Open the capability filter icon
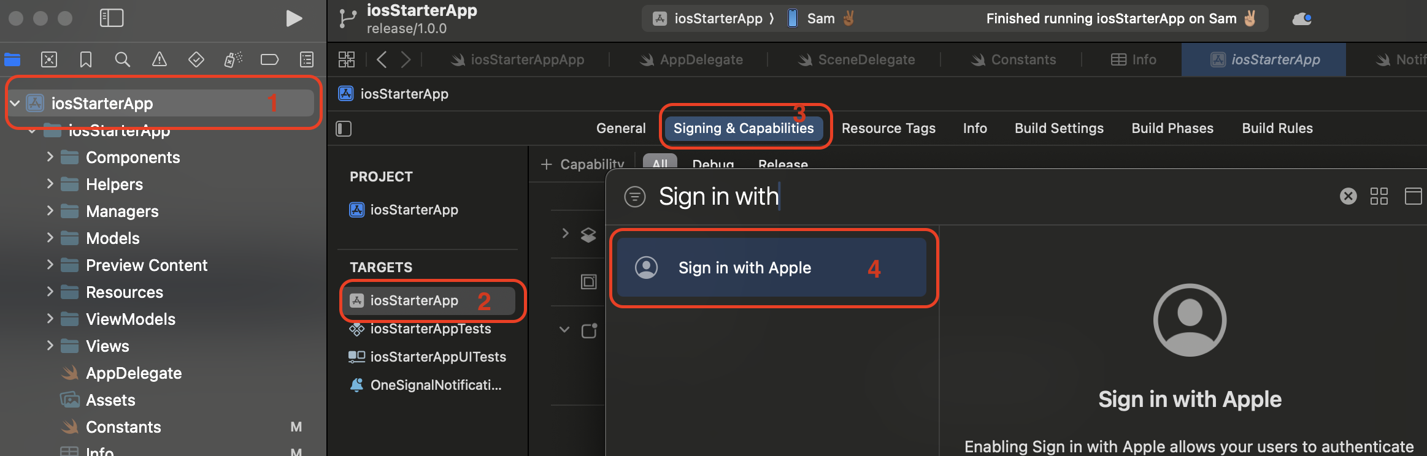The height and width of the screenshot is (456, 1427). pos(635,197)
